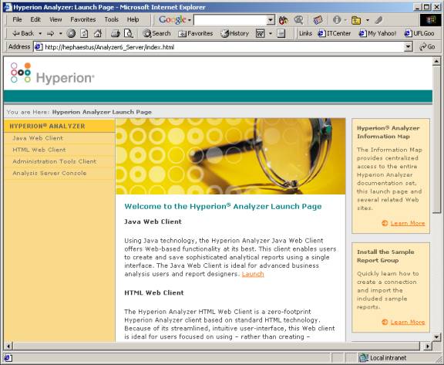Open Google search box dropdown

(x=271, y=20)
